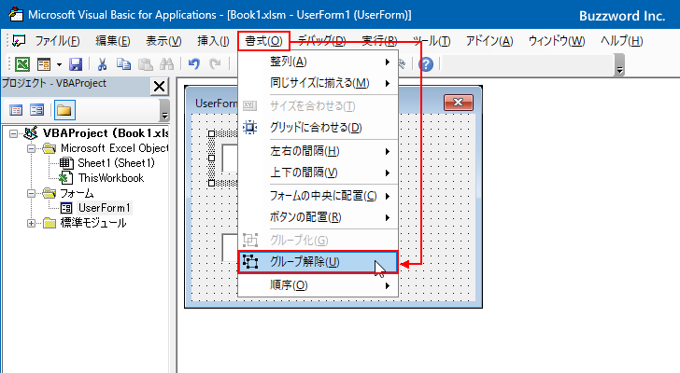This screenshot has height=373, width=680.
Task: Select Sheet1 (Sheet1) in the project tree
Action: (116, 163)
